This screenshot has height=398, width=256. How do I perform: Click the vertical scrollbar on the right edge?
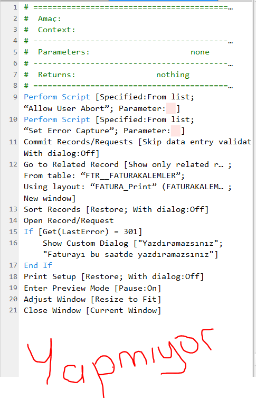(254, 188)
